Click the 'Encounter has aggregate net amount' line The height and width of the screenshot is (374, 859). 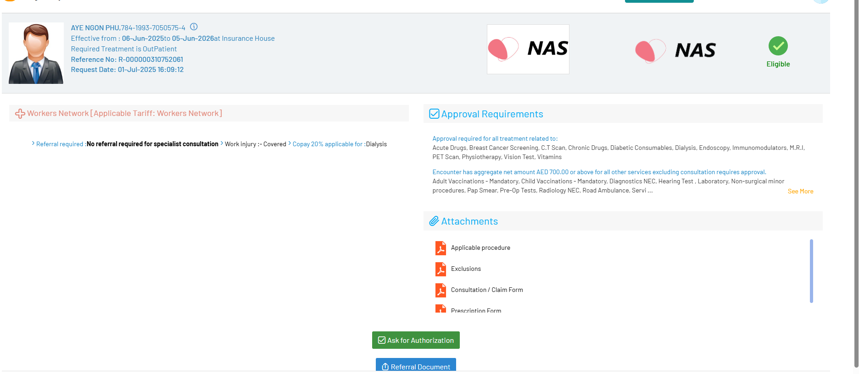[599, 172]
